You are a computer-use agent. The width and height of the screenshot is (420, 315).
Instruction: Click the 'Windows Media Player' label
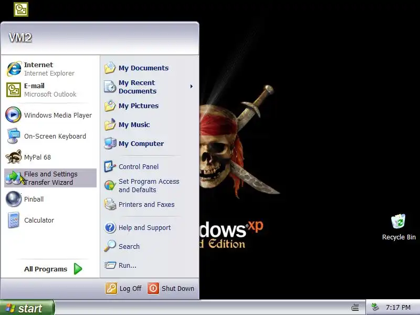[x=58, y=115]
